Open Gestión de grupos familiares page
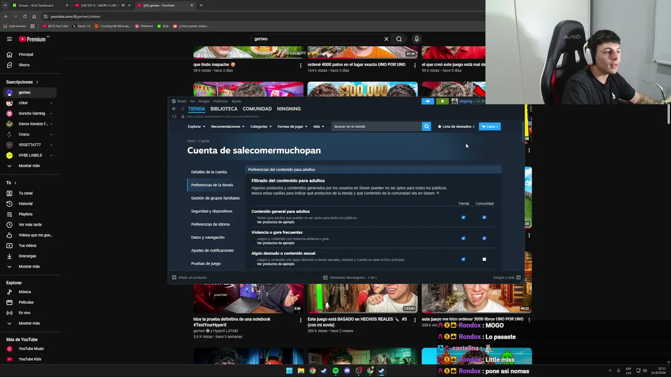The image size is (671, 377). pos(215,198)
